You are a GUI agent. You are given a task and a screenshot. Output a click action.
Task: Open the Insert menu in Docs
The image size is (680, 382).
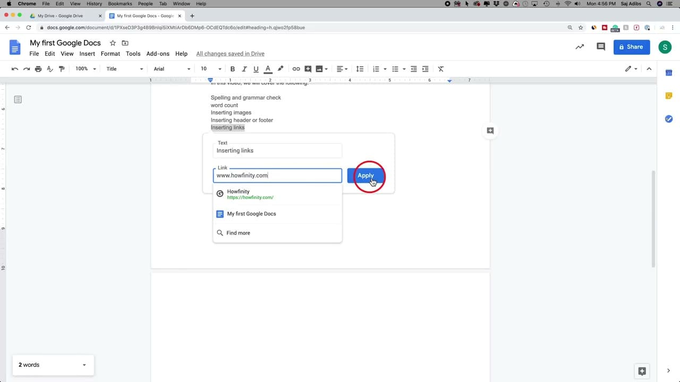(x=87, y=54)
